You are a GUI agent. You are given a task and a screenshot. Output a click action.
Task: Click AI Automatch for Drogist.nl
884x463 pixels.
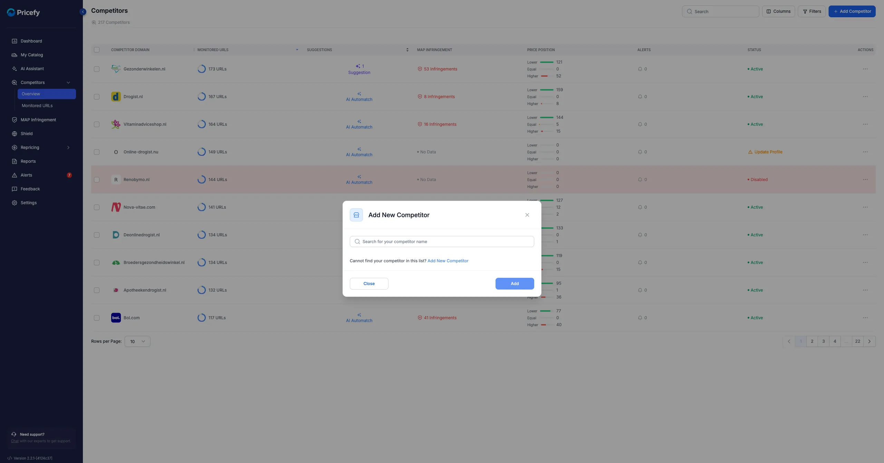click(x=359, y=97)
